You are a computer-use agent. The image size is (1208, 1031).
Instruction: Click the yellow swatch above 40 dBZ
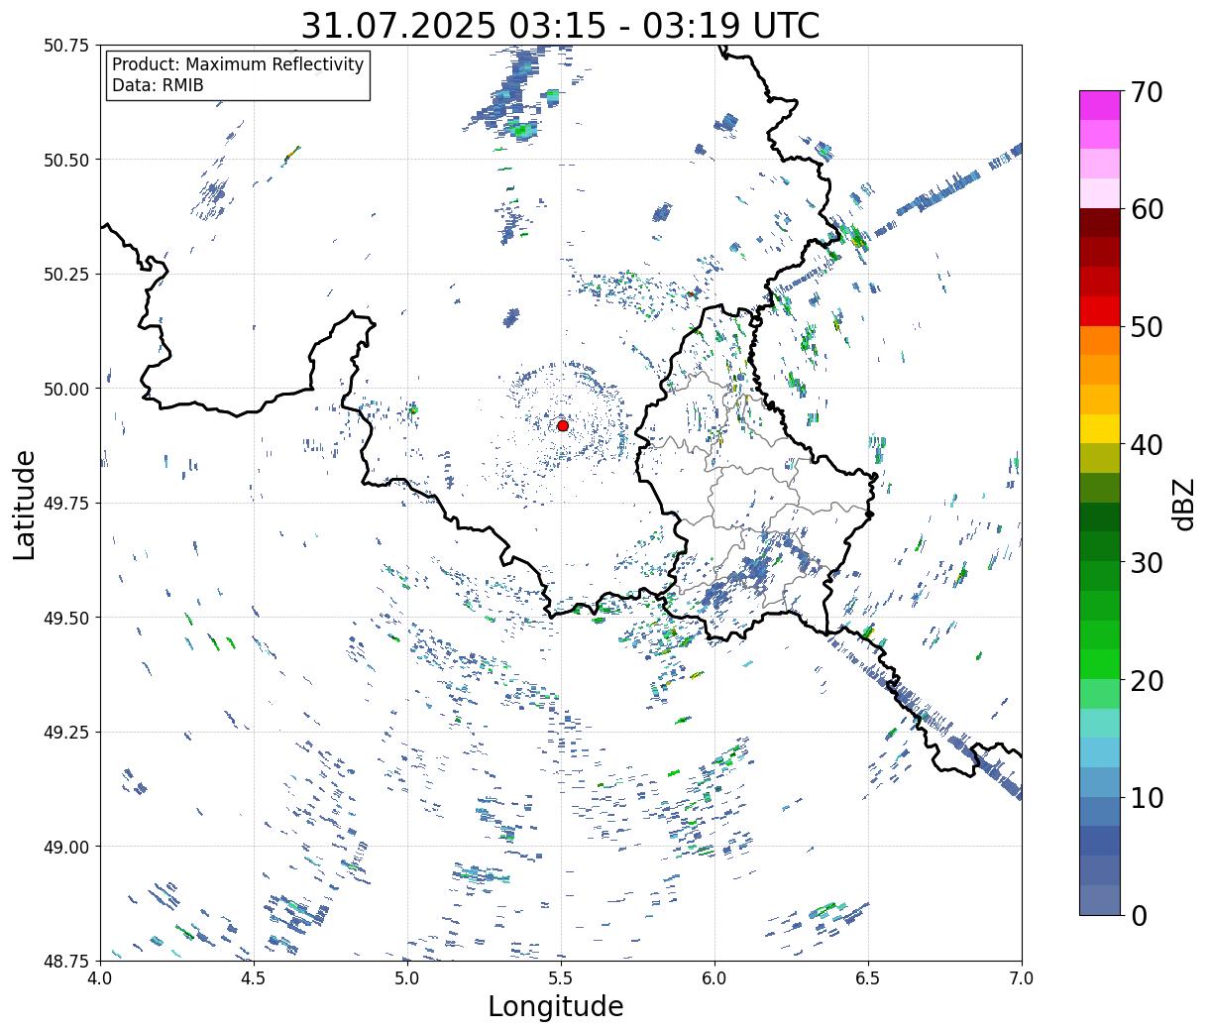[1100, 428]
